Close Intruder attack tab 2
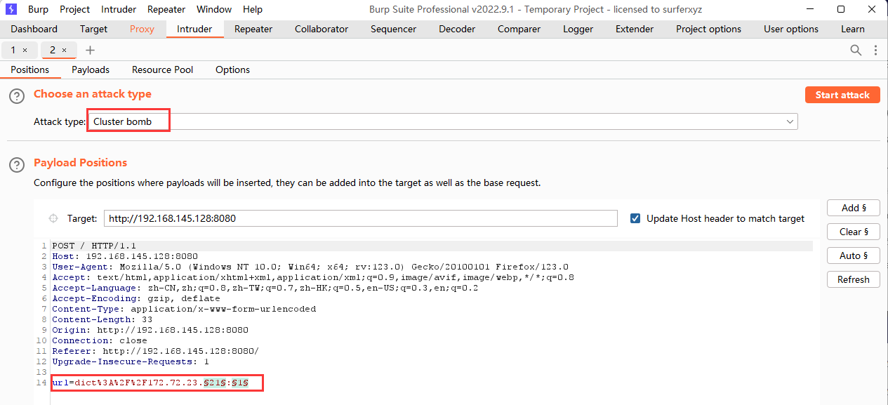 (64, 50)
